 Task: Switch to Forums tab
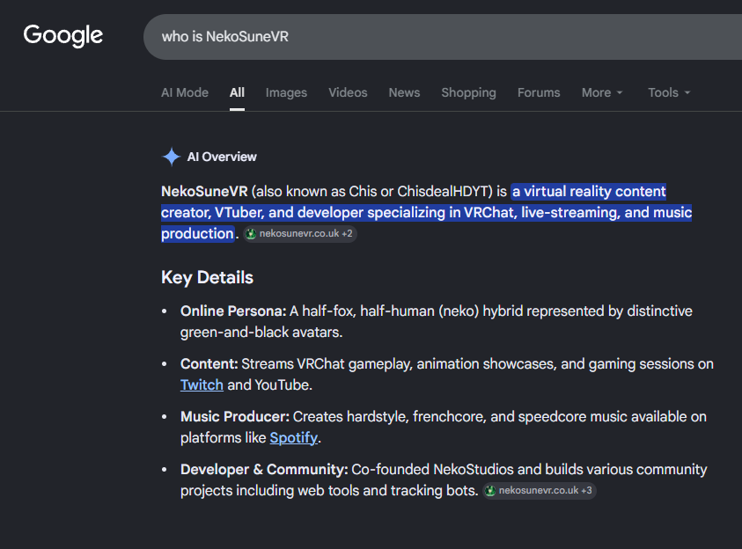pyautogui.click(x=539, y=92)
